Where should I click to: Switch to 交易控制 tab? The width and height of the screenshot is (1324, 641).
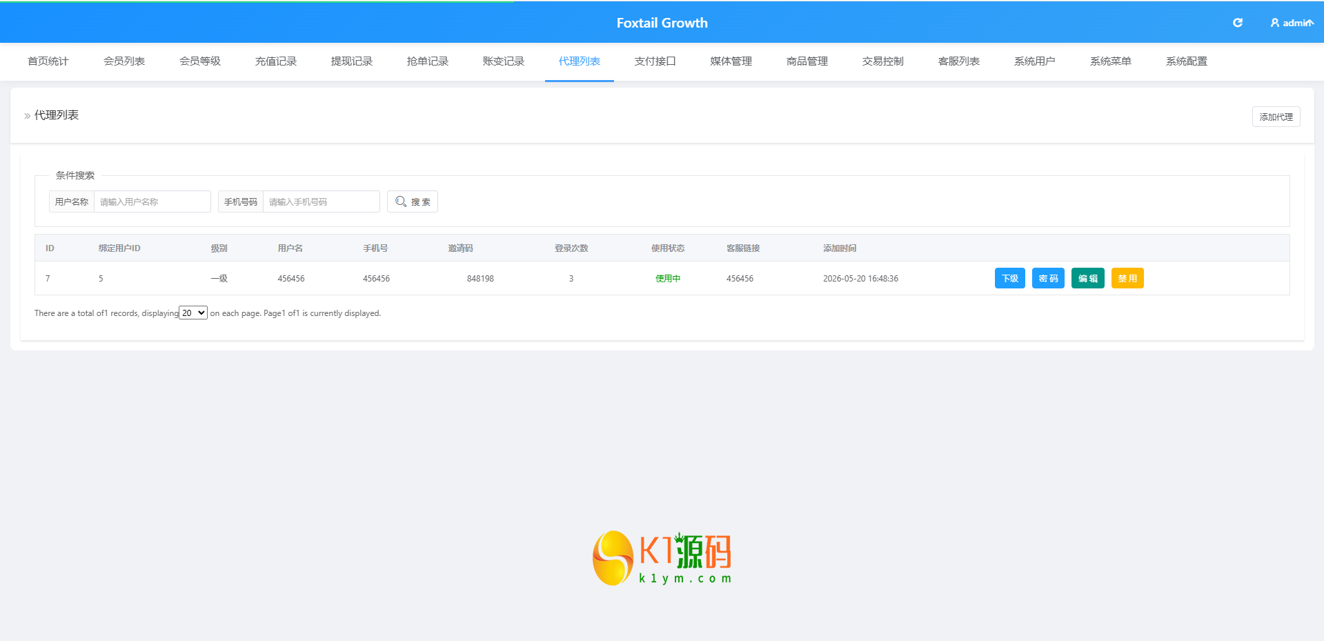pos(883,61)
